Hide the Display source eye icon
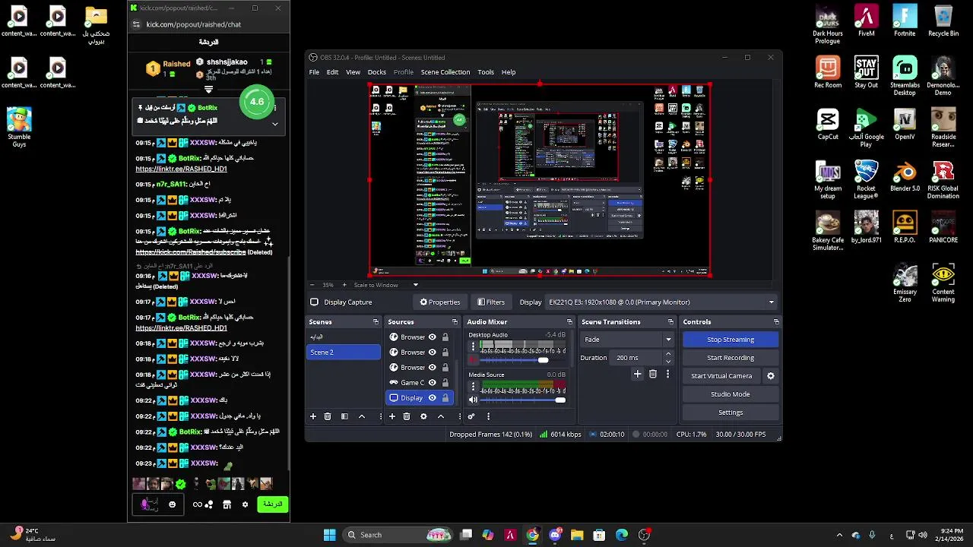This screenshot has width=973, height=547. [432, 398]
